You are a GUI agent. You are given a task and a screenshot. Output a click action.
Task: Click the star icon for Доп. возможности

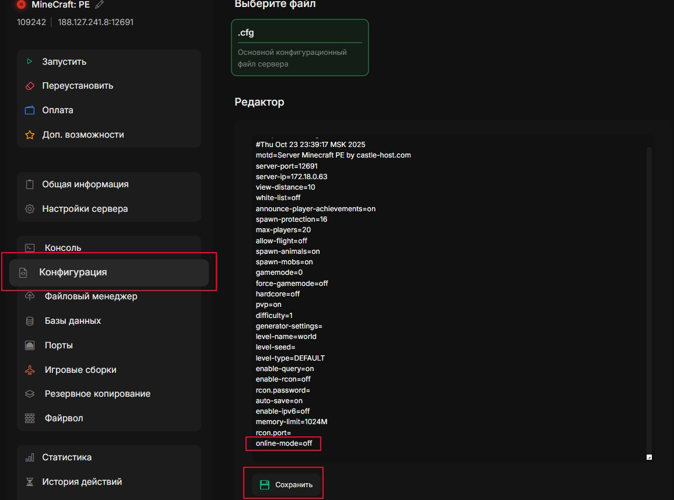point(30,135)
